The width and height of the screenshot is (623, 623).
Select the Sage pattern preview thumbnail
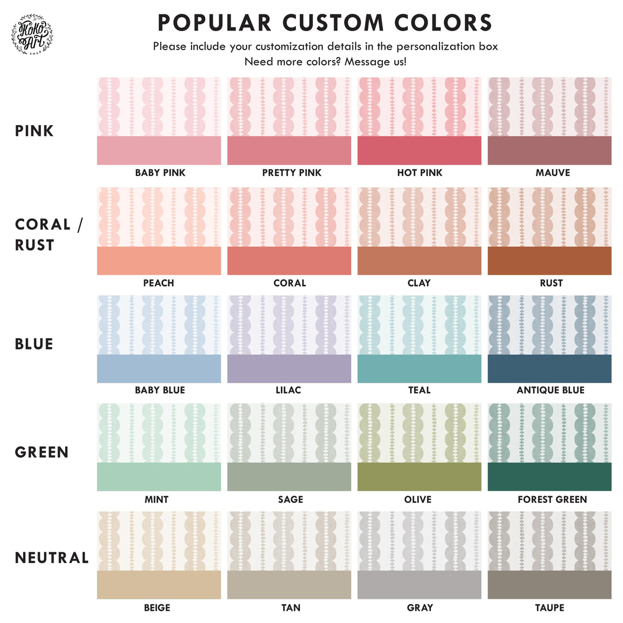[289, 433]
